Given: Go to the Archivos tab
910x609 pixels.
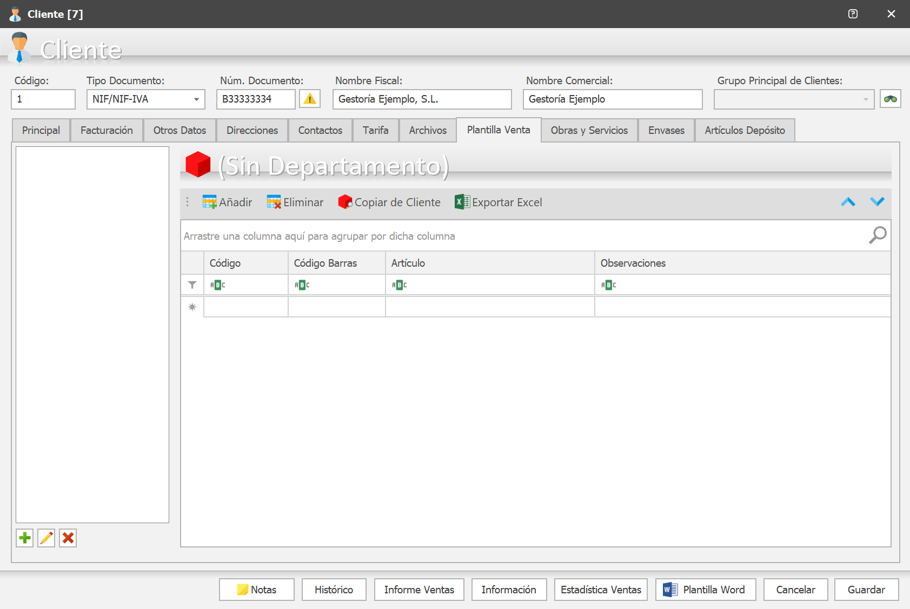Looking at the screenshot, I should [x=428, y=130].
